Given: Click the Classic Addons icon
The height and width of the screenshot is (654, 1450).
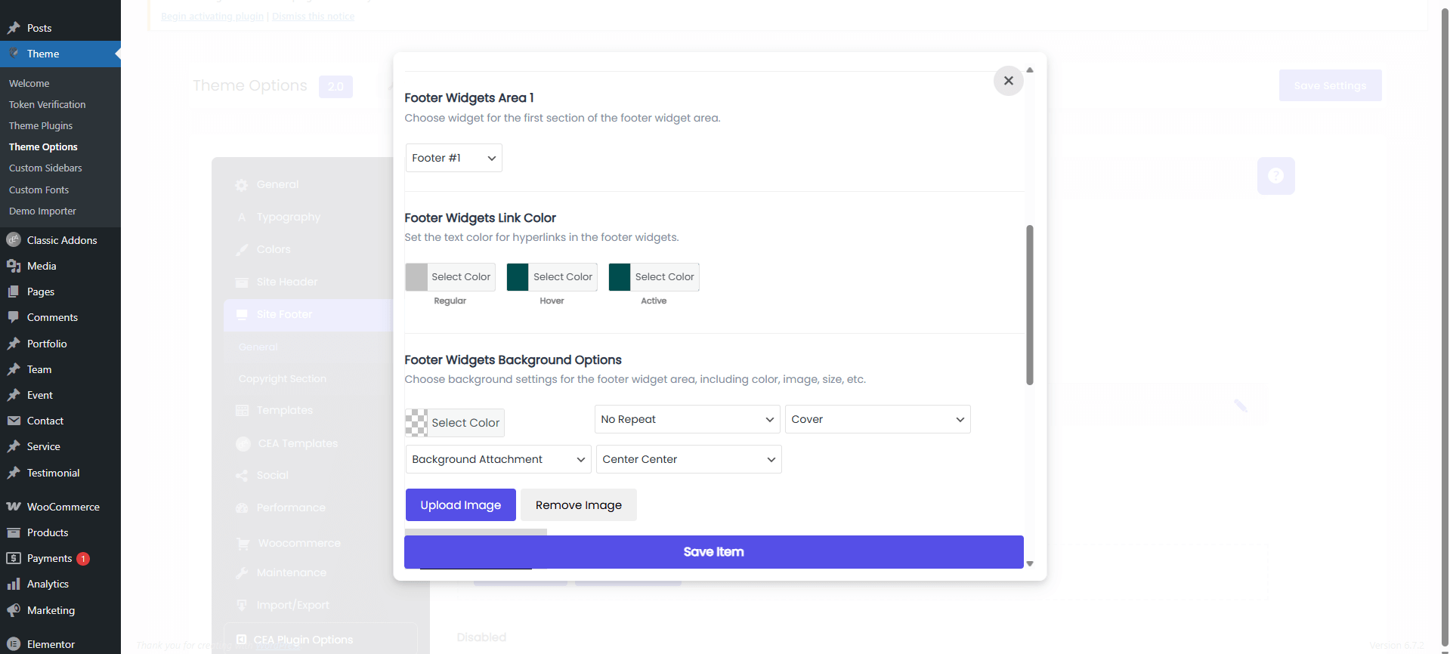Looking at the screenshot, I should click(x=14, y=240).
